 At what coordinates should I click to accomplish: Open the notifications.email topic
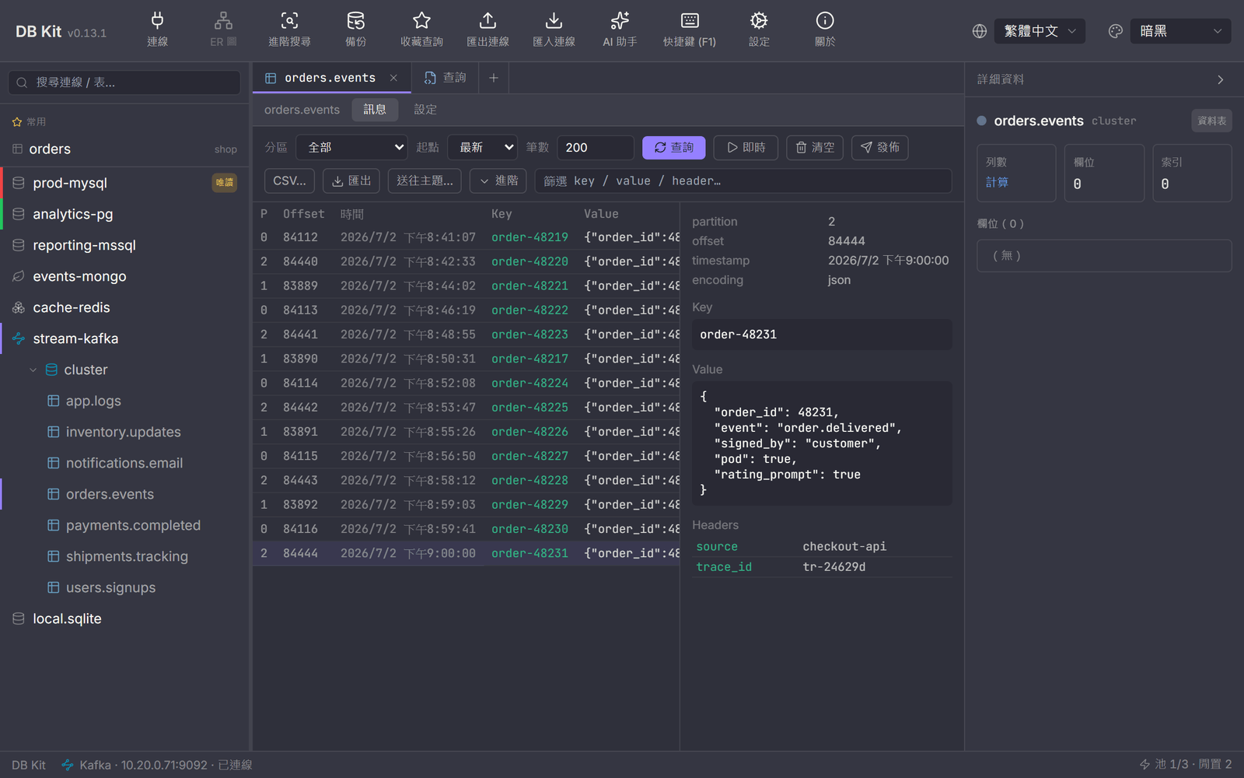(x=124, y=463)
